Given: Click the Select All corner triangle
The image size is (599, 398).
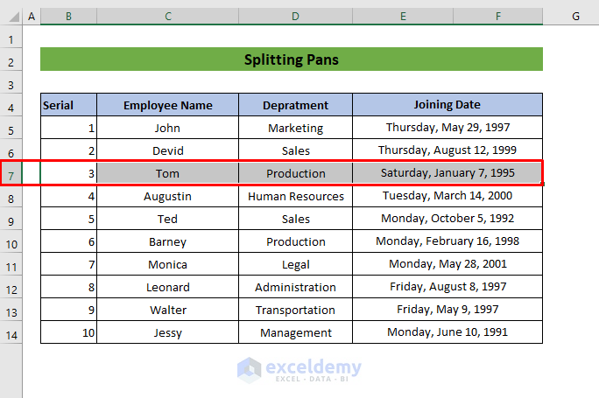Looking at the screenshot, I should coord(11,17).
